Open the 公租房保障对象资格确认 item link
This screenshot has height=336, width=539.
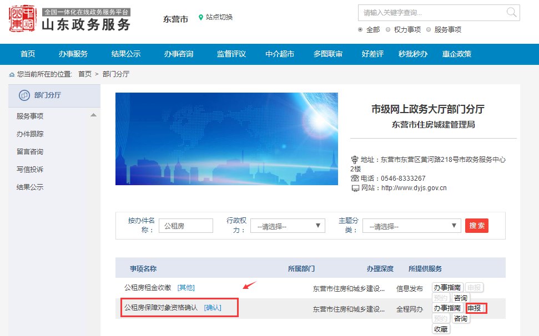[161, 308]
